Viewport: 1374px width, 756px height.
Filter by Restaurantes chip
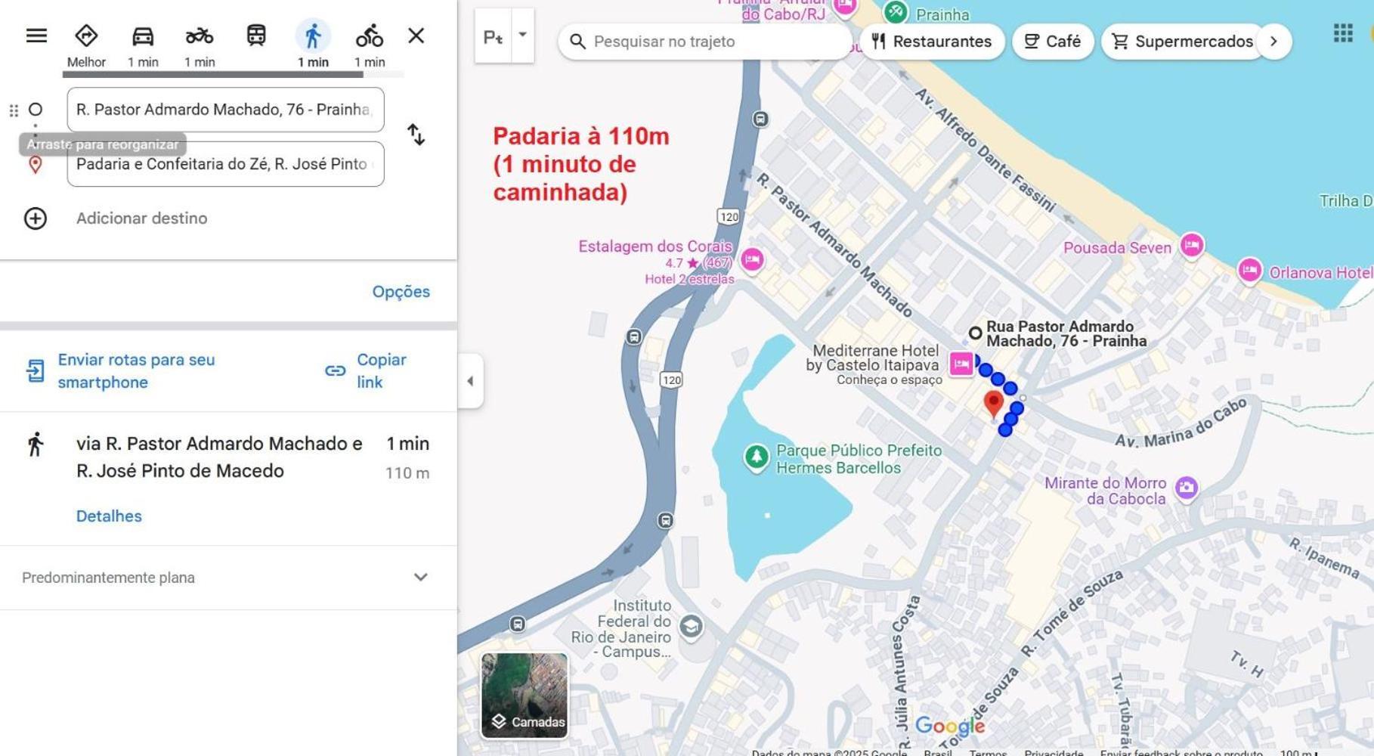[x=932, y=42]
